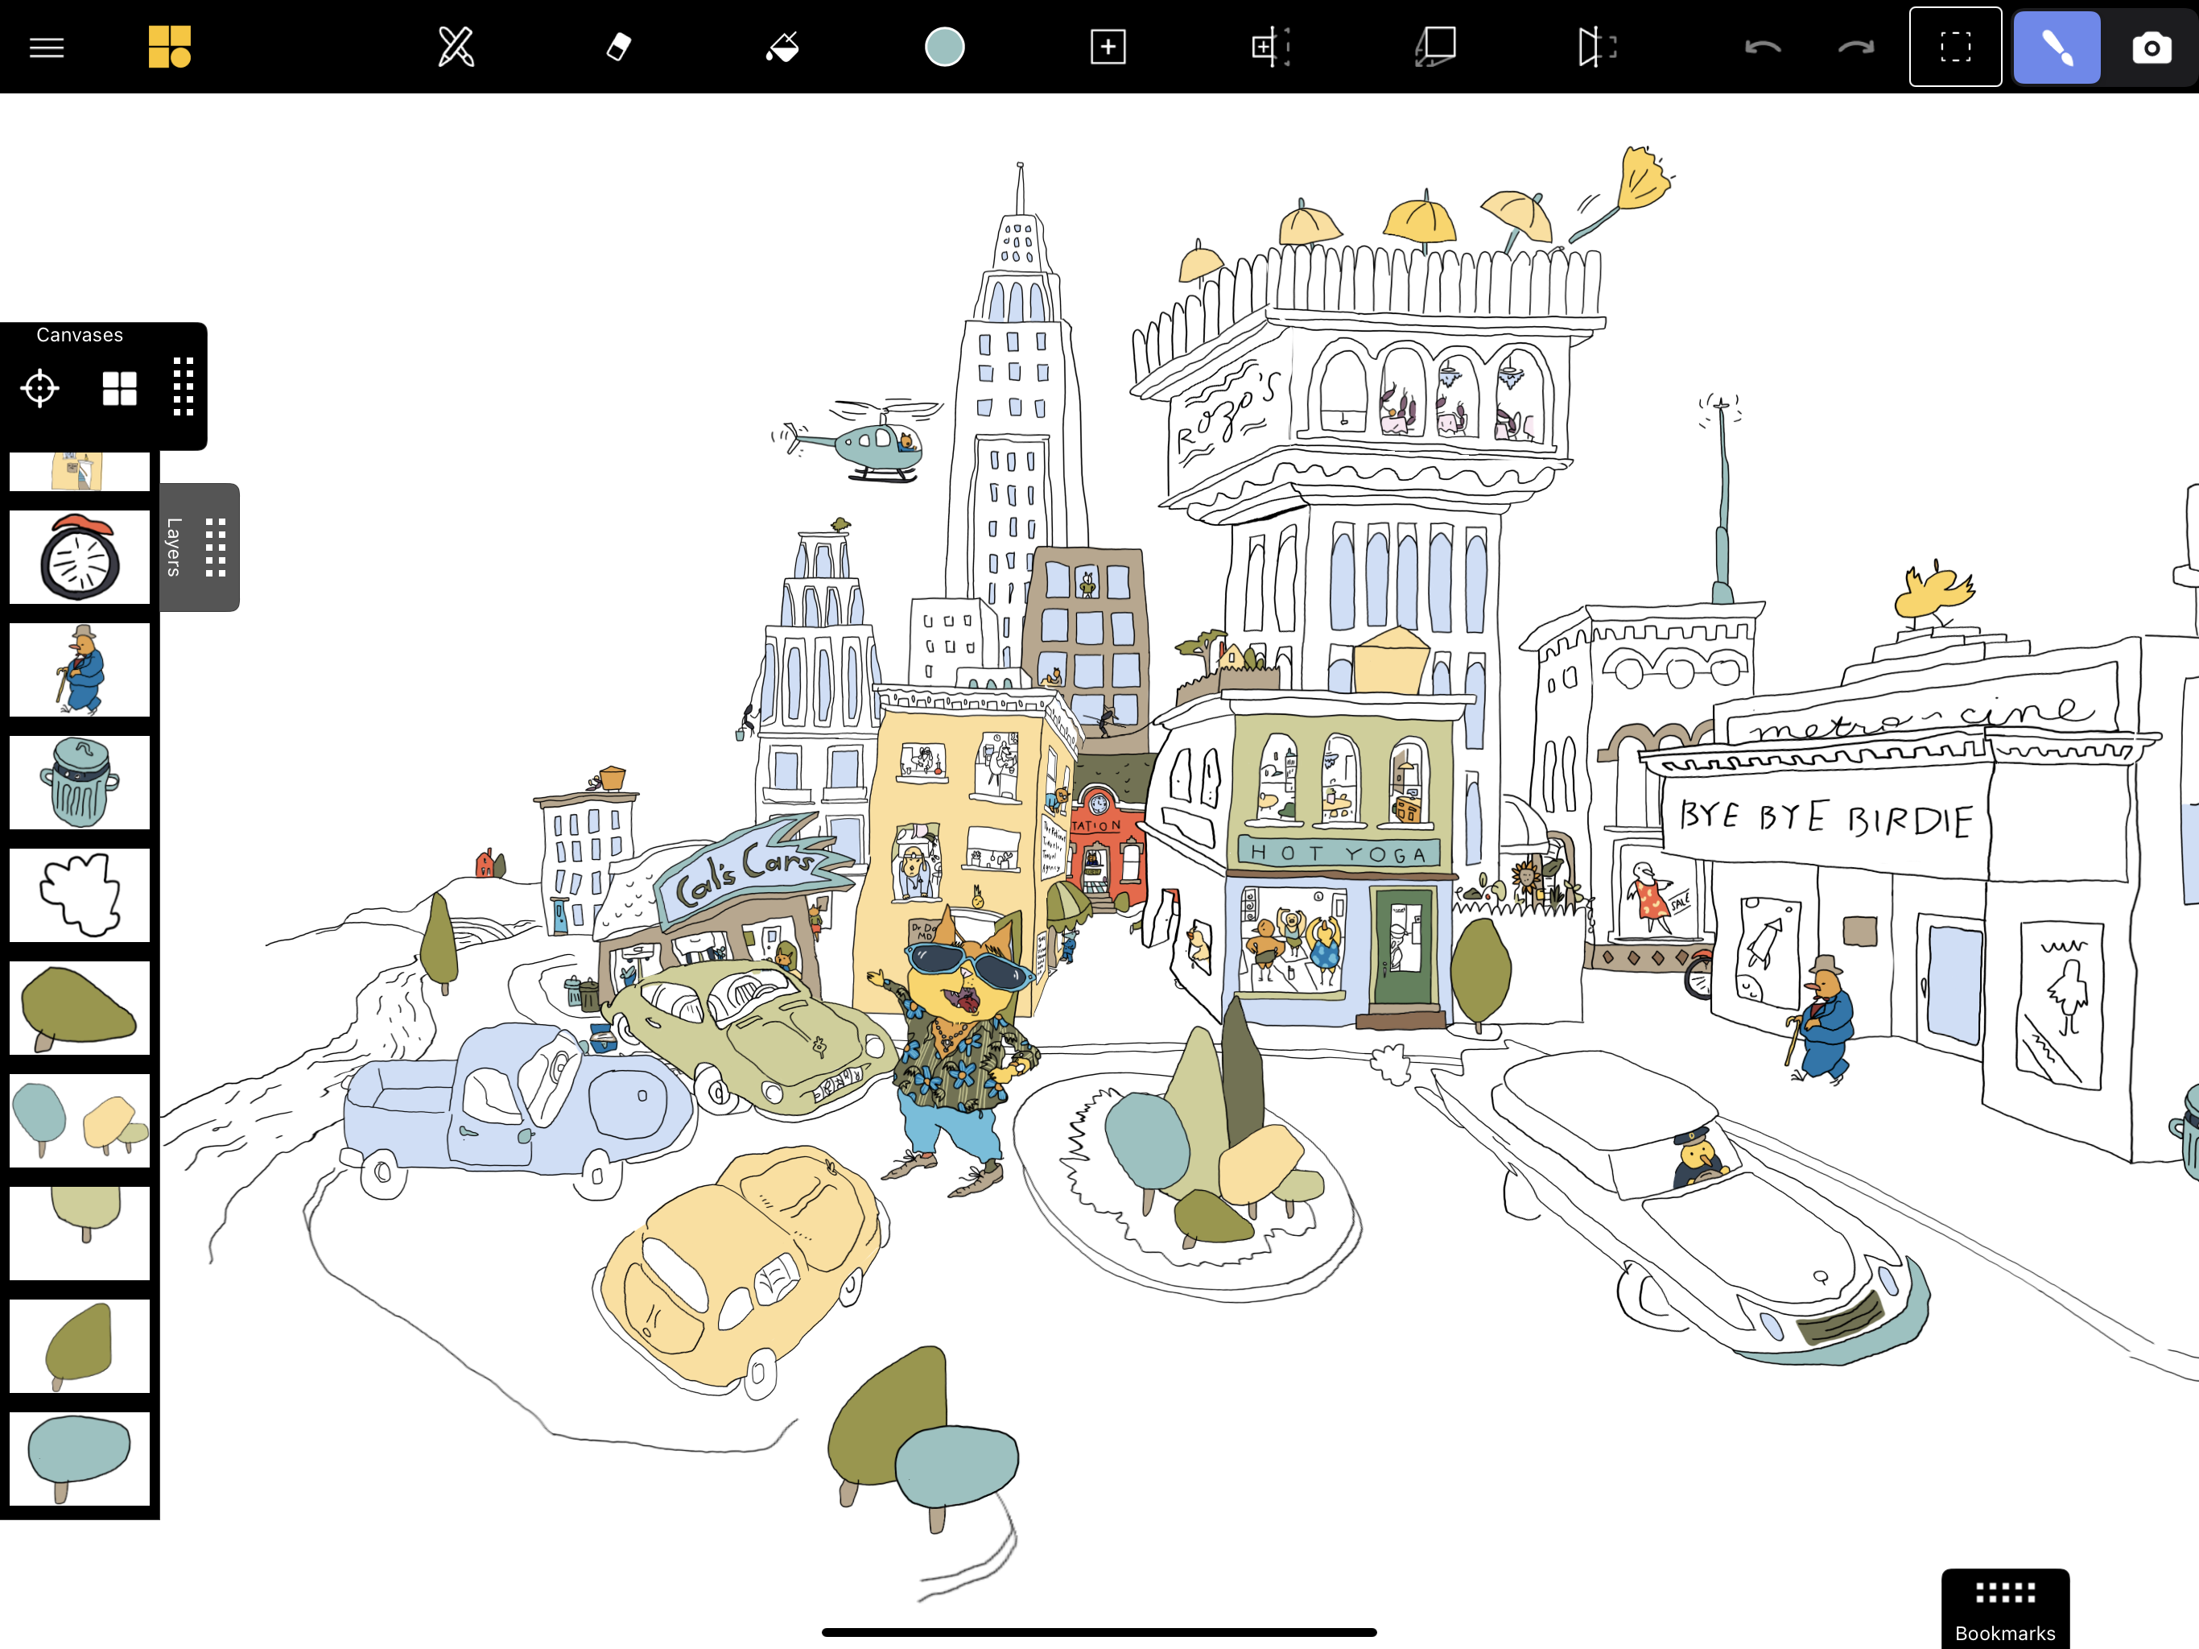Click the duplicate canvas icon

[x=1435, y=47]
